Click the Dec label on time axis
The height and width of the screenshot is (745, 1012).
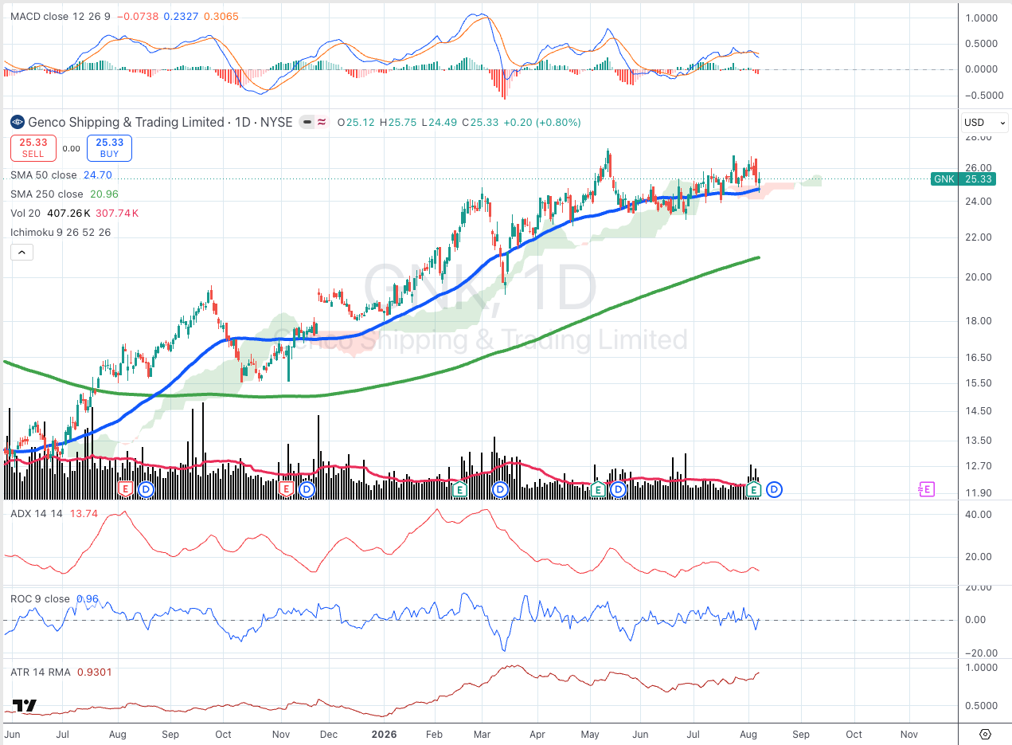328,733
